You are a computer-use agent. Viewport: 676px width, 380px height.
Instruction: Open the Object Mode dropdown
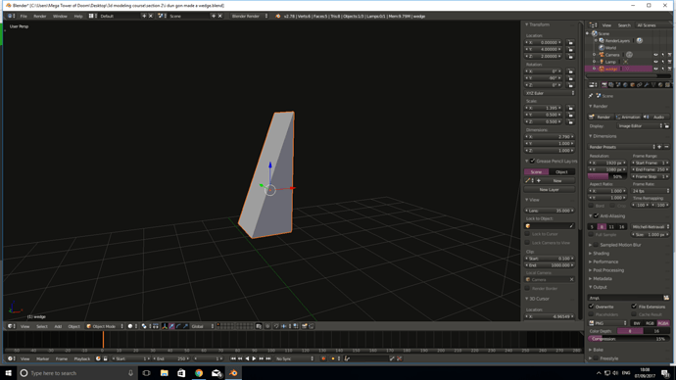105,326
